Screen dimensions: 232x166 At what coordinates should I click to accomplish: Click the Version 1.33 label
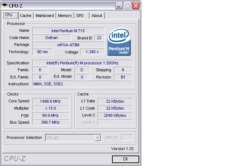pyautogui.click(x=123, y=149)
